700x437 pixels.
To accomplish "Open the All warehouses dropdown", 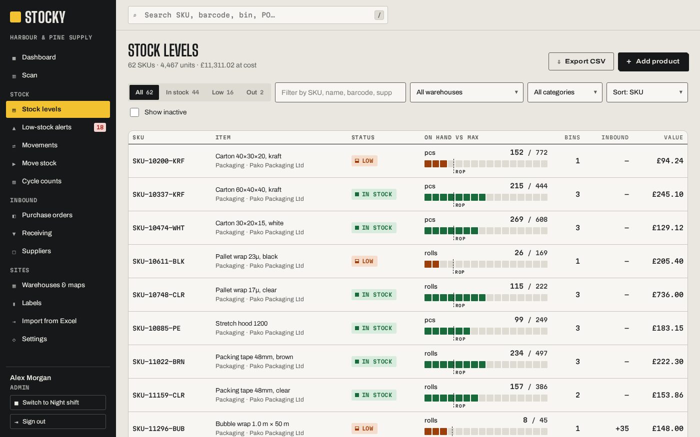I will 466,92.
